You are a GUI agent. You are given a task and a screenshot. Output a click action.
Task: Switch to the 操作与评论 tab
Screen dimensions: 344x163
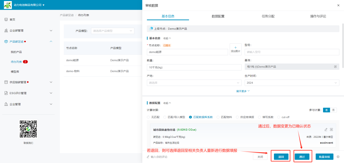coord(318,16)
